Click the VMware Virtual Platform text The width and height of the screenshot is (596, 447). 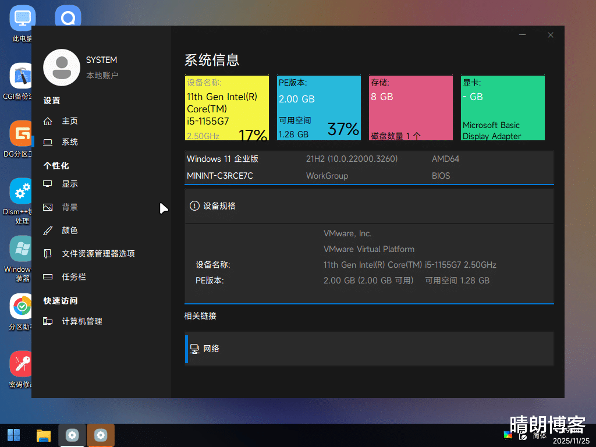point(368,249)
